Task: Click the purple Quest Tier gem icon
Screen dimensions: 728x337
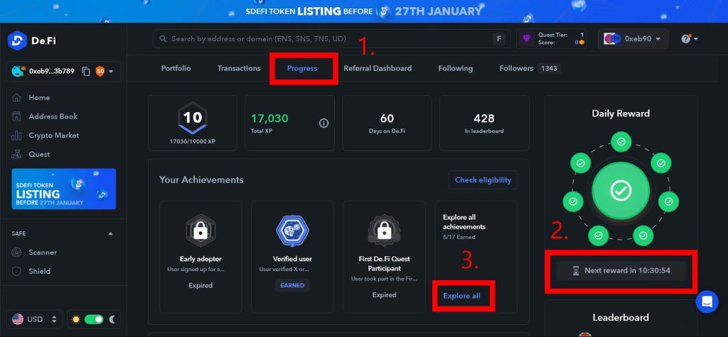Action: coord(527,39)
